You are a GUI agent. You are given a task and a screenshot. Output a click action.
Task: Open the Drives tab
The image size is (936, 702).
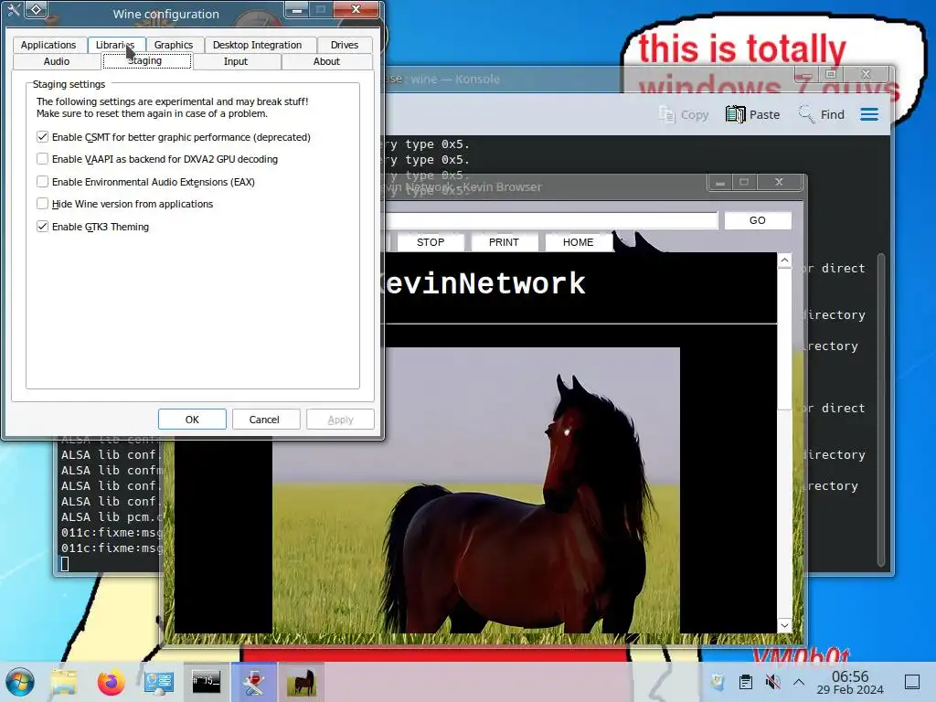coord(345,45)
